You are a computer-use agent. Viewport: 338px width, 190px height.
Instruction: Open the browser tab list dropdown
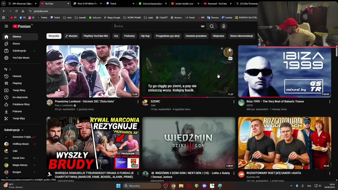pos(3,4)
